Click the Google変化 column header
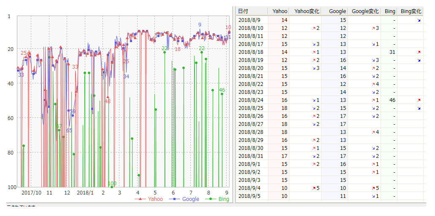This screenshot has height=216, width=435. click(364, 11)
